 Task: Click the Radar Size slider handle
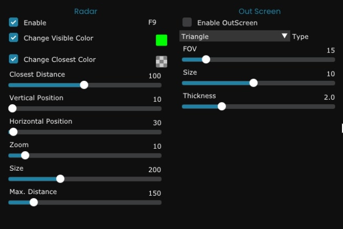tap(60, 179)
